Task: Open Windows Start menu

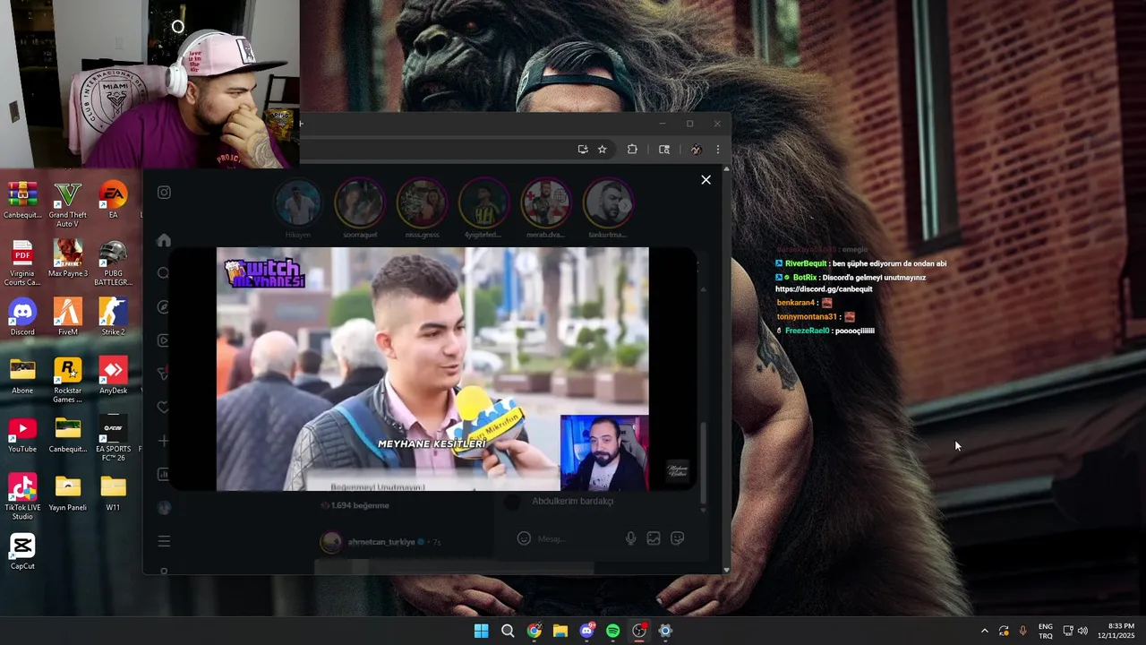Action: 481,631
